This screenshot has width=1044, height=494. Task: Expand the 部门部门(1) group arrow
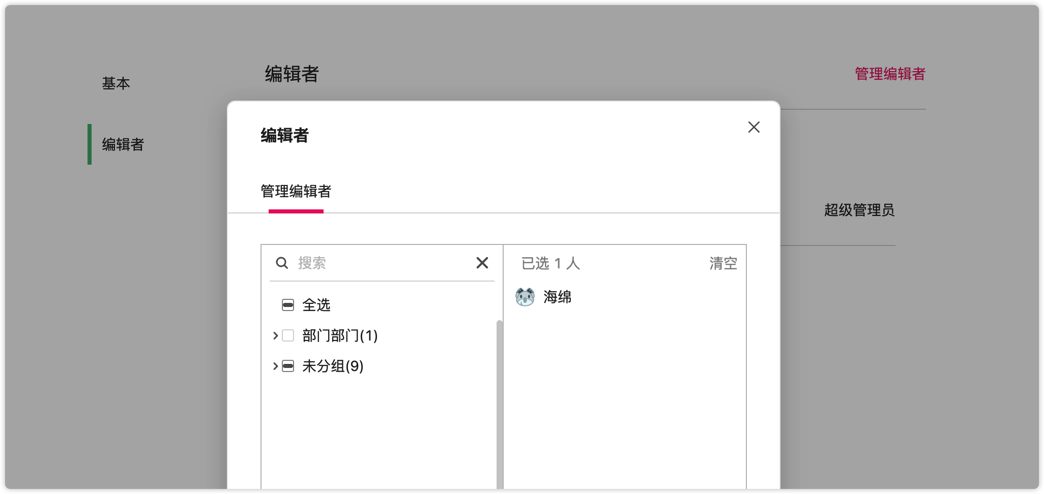[x=275, y=335]
